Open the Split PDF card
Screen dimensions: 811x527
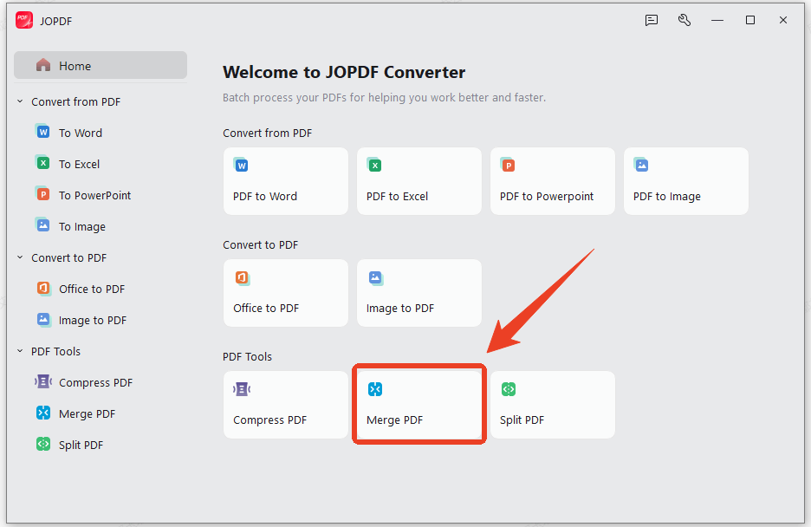pyautogui.click(x=553, y=405)
